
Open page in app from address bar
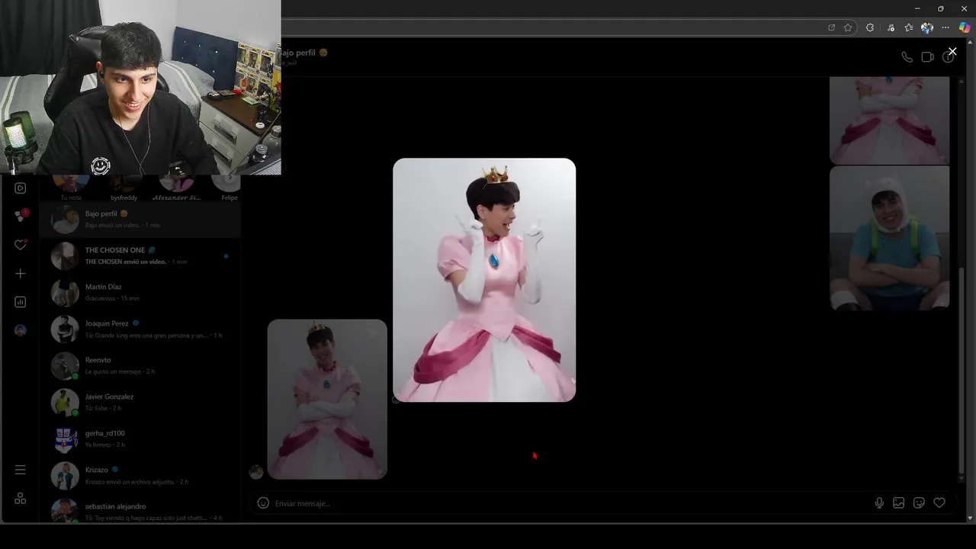pos(831,27)
